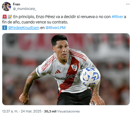The height and width of the screenshot is (115, 132).
Task: Click the memo pencil emoji
Action: pos(10,17)
